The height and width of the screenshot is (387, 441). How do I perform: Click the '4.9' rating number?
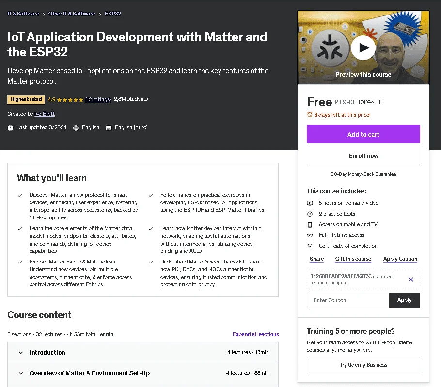51,99
